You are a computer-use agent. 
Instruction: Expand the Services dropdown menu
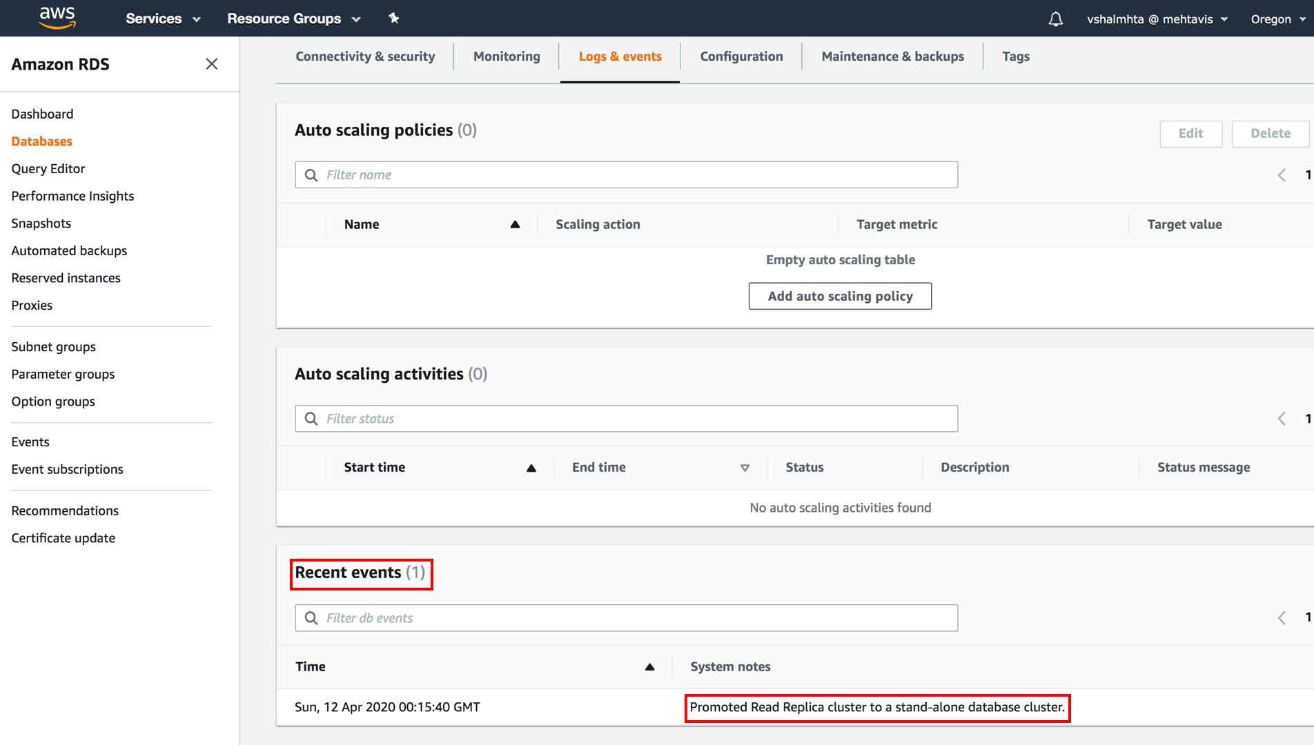pyautogui.click(x=163, y=19)
